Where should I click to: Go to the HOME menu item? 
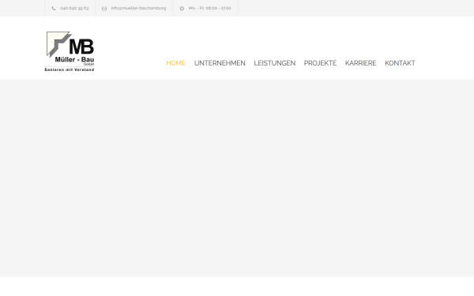176,63
